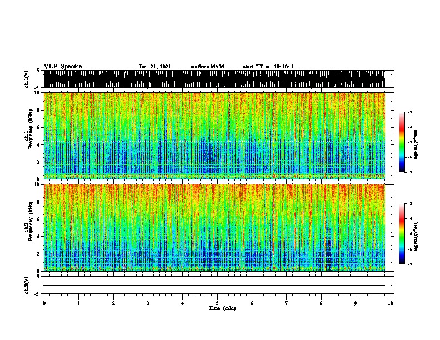Click the '7' tick on time axis
The width and height of the screenshot is (440, 340).
point(287,303)
